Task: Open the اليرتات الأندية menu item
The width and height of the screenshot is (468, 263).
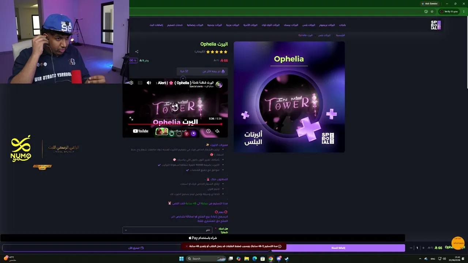Action: 250,25
